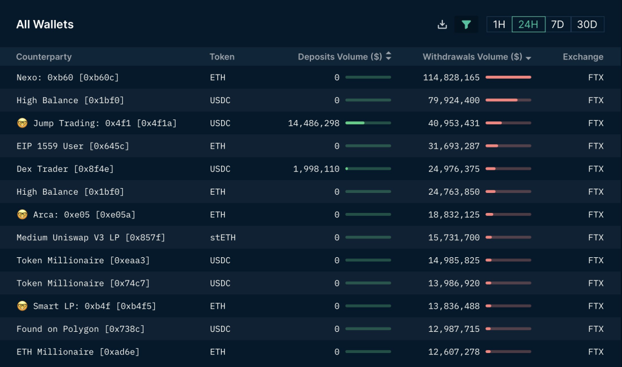This screenshot has height=367, width=622.
Task: Click the Token column header
Action: click(222, 56)
